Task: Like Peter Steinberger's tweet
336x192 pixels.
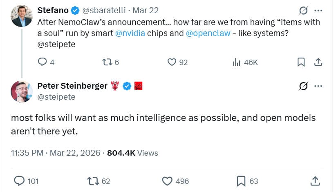Action: 167,181
